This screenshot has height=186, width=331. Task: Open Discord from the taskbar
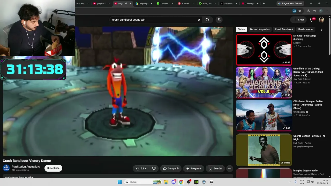(x=174, y=182)
